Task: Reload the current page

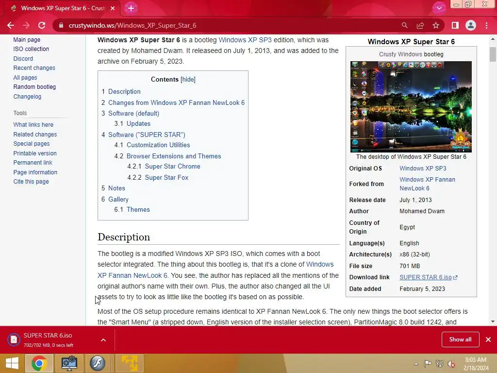Action: coord(42,25)
